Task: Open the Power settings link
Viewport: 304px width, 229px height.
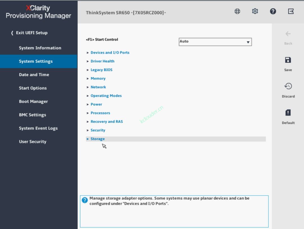Action: tap(96, 104)
